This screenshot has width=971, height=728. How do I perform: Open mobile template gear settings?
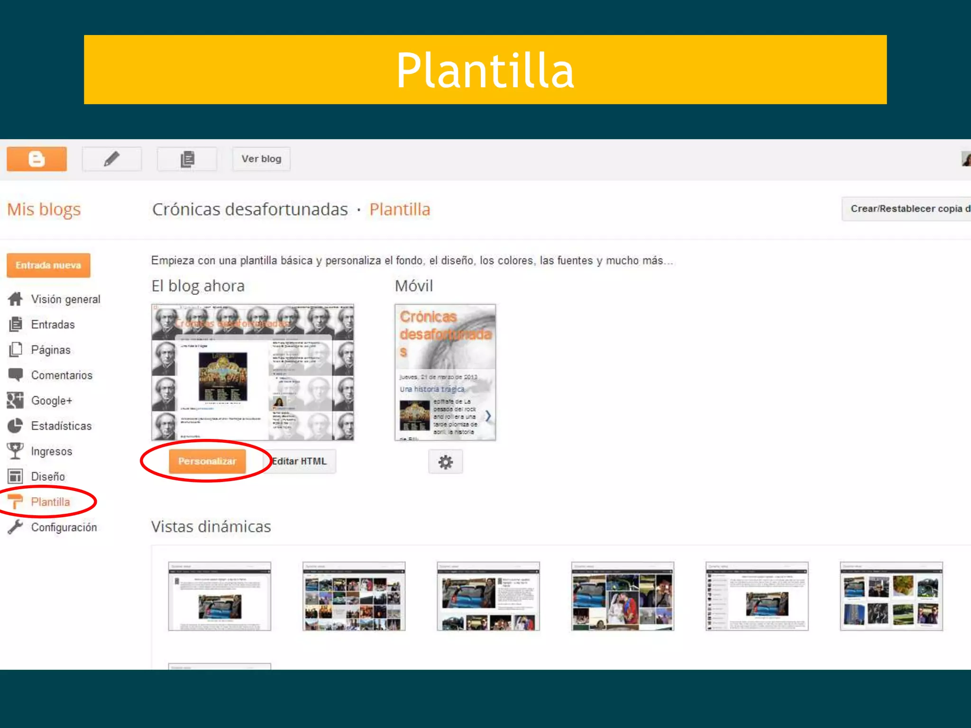(x=445, y=462)
